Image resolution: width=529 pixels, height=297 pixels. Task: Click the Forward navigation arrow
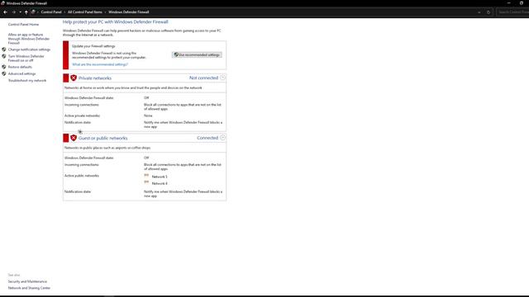coord(13,12)
